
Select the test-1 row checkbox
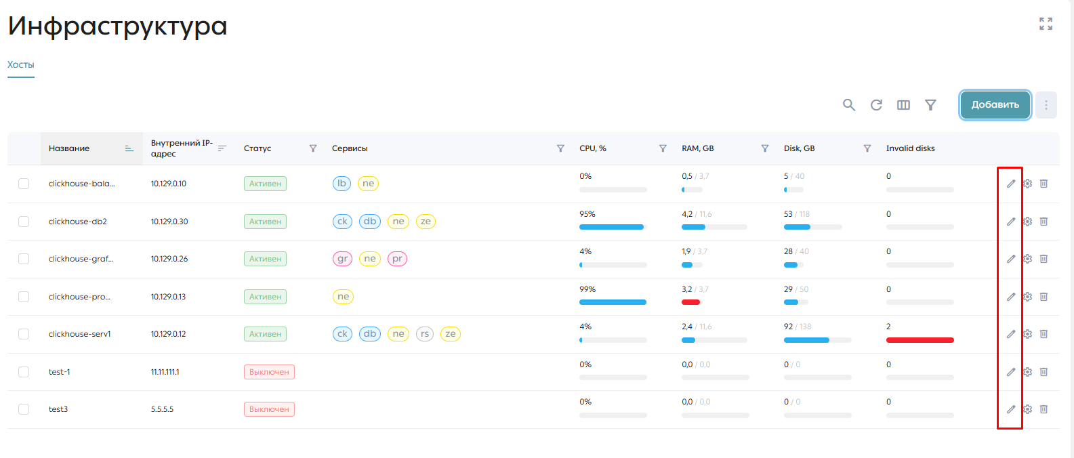tap(24, 372)
